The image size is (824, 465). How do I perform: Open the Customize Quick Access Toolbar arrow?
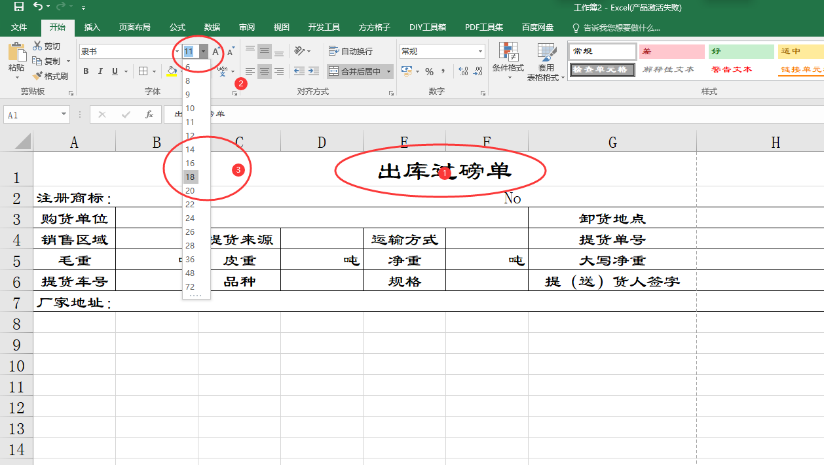click(83, 8)
